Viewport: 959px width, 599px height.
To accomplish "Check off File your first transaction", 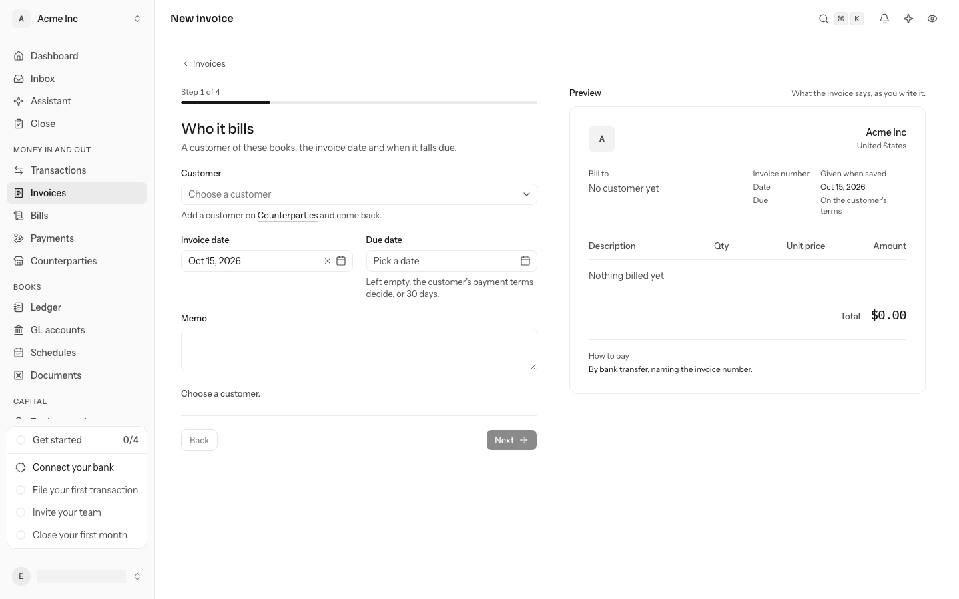I will tap(21, 490).
